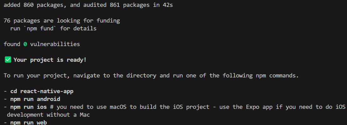
Task: Click 'for details' after npm fund
Action: [x=78, y=29]
